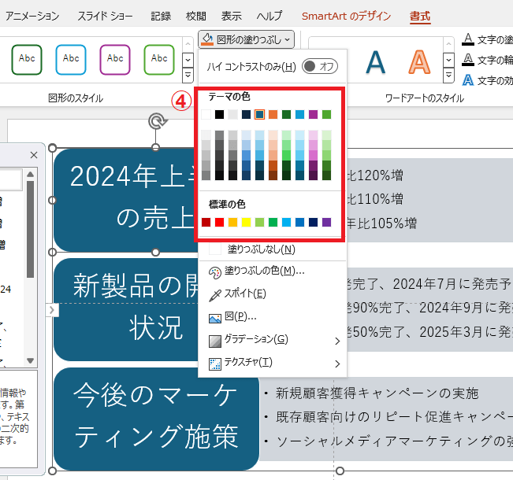Click the text pane scrollbar down arrow
The image size is (513, 480).
pyautogui.click(x=31, y=360)
